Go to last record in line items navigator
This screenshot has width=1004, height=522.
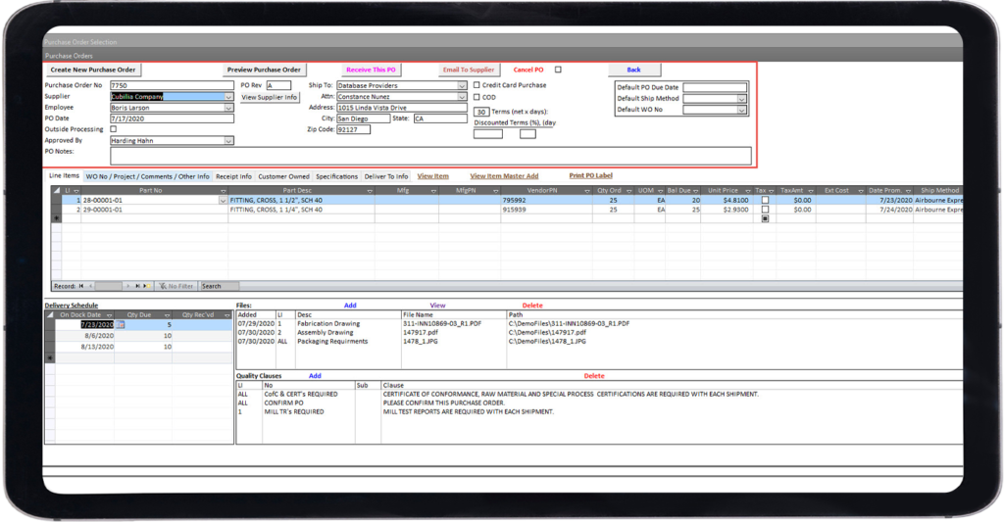(137, 286)
